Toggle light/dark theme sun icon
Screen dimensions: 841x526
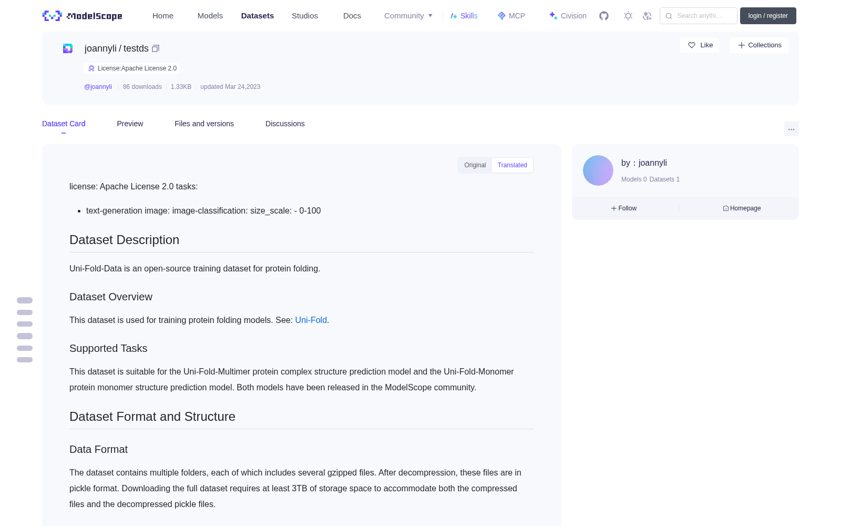628,16
